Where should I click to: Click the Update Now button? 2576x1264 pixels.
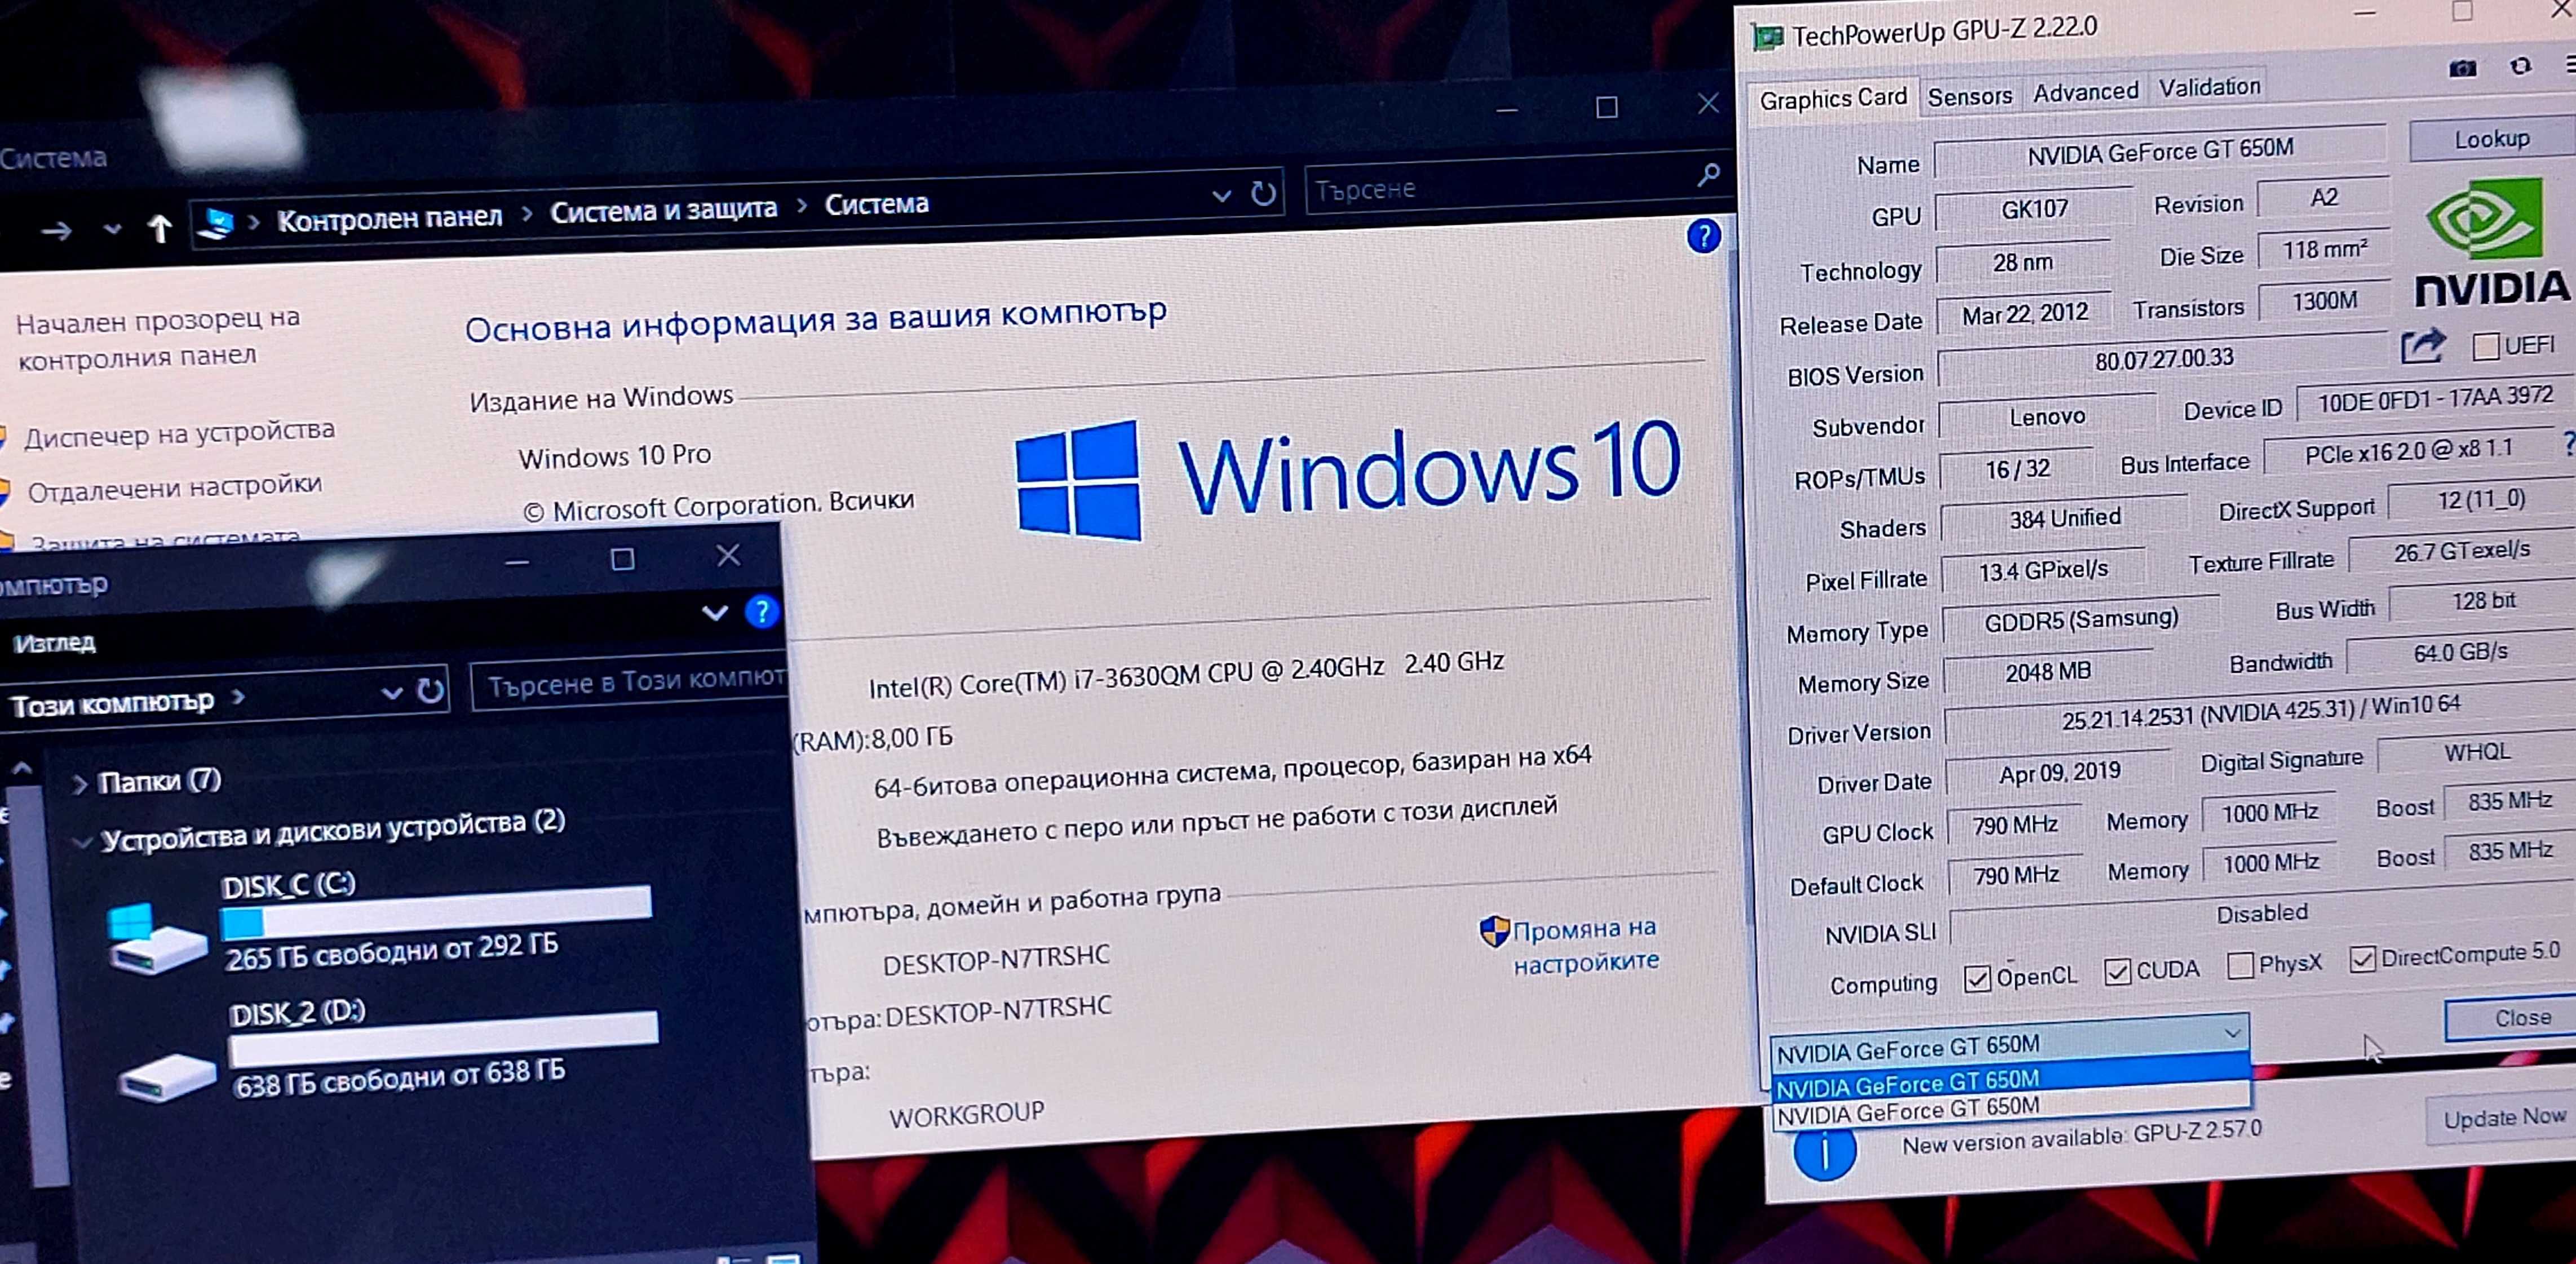(2503, 1118)
